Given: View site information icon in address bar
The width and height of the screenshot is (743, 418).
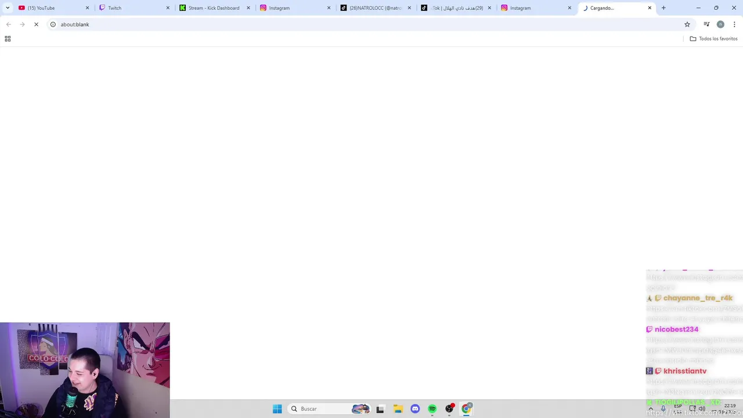Looking at the screenshot, I should pyautogui.click(x=53, y=24).
